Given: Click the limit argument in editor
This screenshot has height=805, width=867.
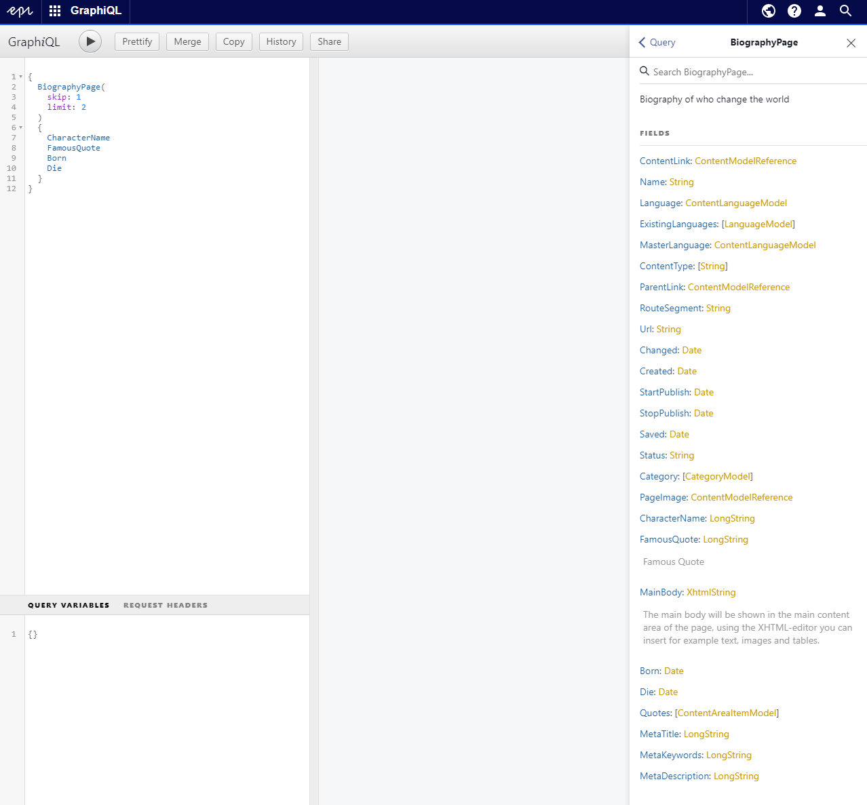Looking at the screenshot, I should click(x=59, y=107).
